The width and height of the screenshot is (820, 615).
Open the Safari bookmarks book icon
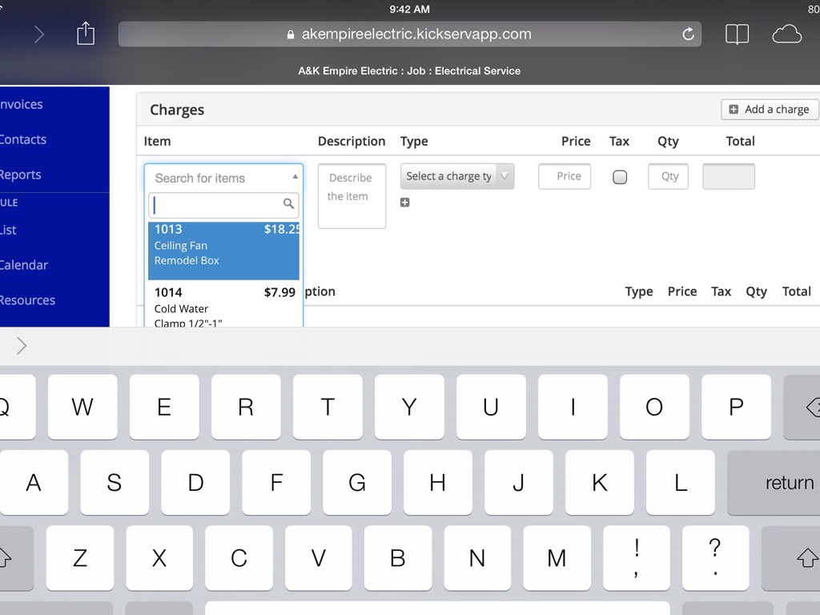(737, 34)
